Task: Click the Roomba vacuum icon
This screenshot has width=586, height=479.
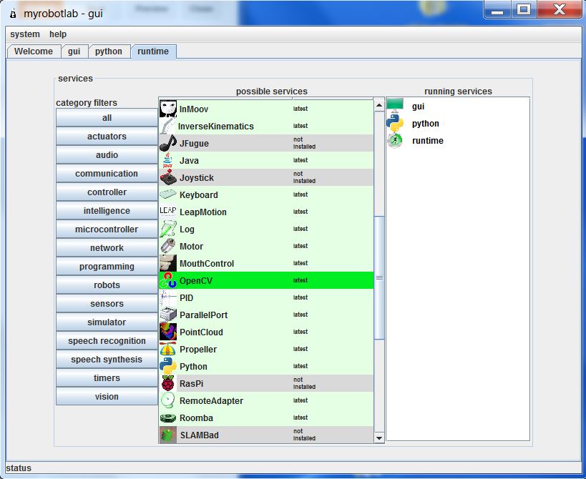Action: pos(168,418)
